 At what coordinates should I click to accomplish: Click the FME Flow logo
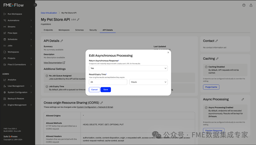[x=13, y=5]
